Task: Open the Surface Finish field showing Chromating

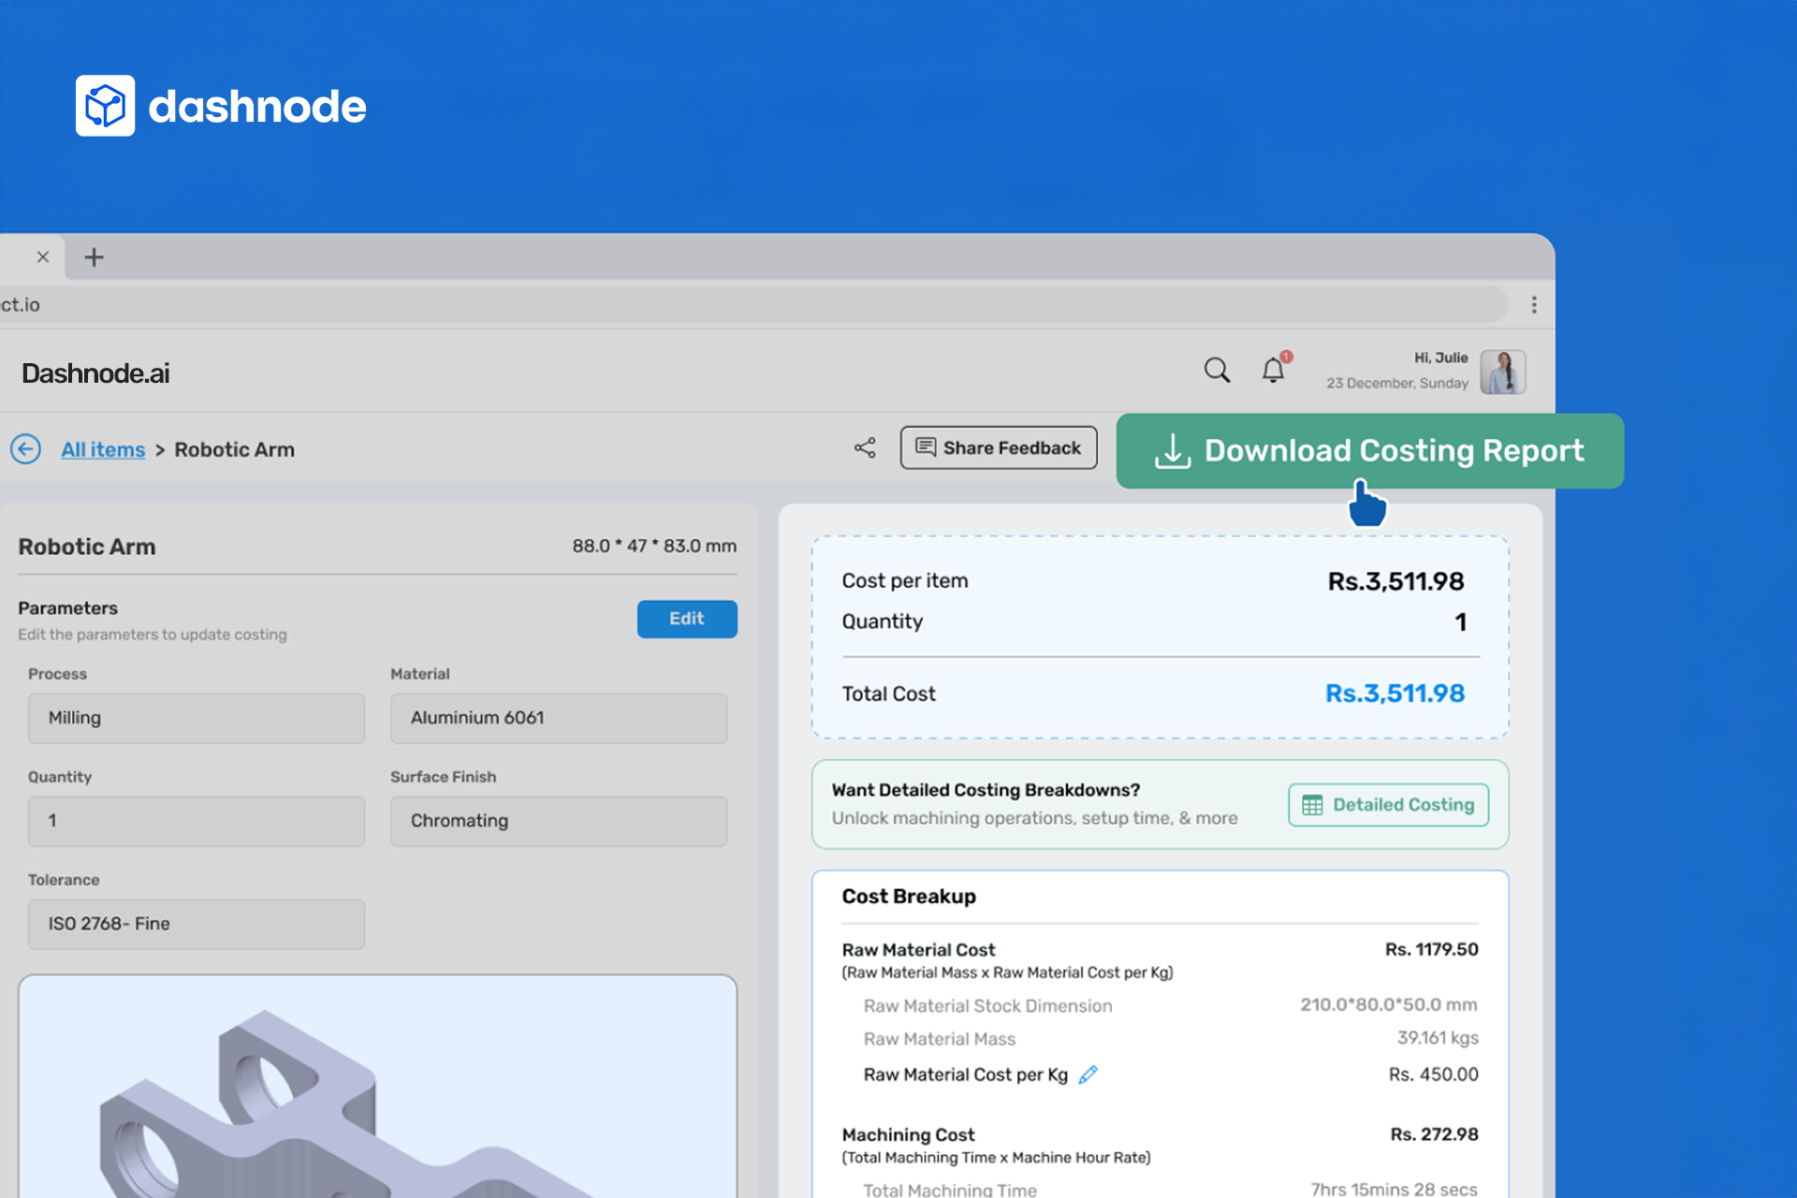Action: (x=559, y=821)
